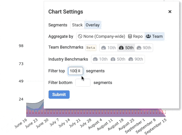
Task: Toggle Team Benchmarks 10th percentile
Action: (108, 48)
